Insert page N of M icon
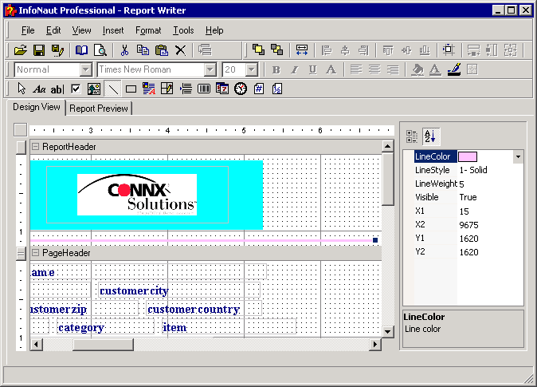 [x=277, y=89]
